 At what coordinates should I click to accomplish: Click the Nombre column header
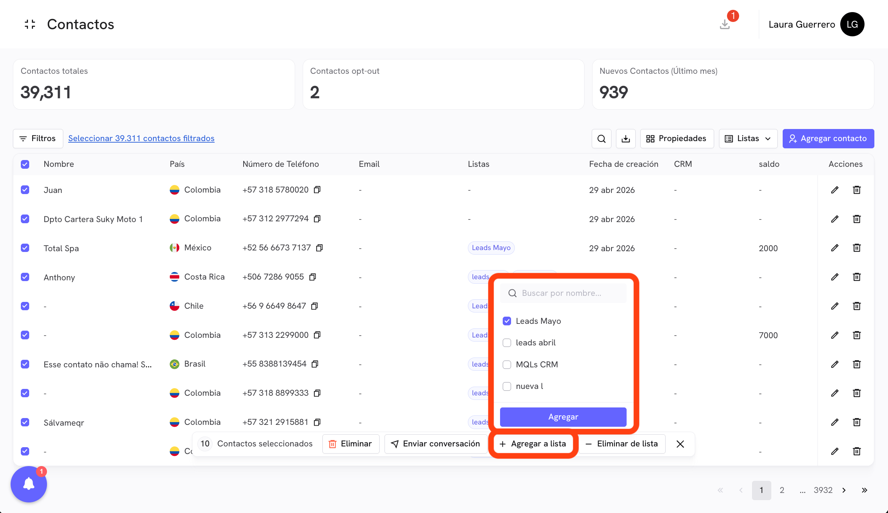[x=59, y=164]
